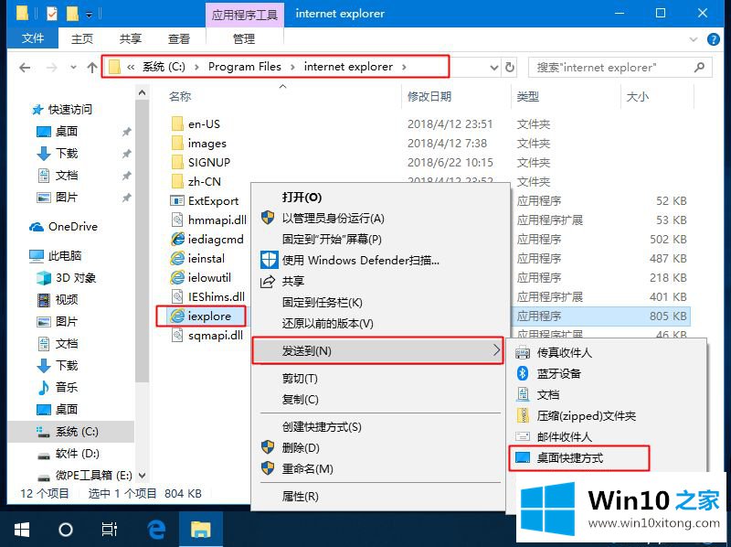
Task: Switch to the 管理 ribbon tab
Action: click(x=244, y=38)
